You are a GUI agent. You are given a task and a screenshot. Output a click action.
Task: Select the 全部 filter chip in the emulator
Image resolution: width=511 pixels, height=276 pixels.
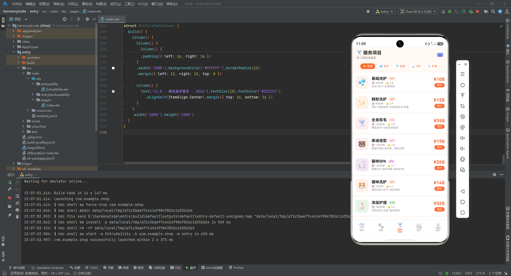tap(368, 66)
